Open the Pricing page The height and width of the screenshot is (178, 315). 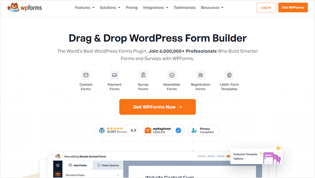(x=132, y=7)
